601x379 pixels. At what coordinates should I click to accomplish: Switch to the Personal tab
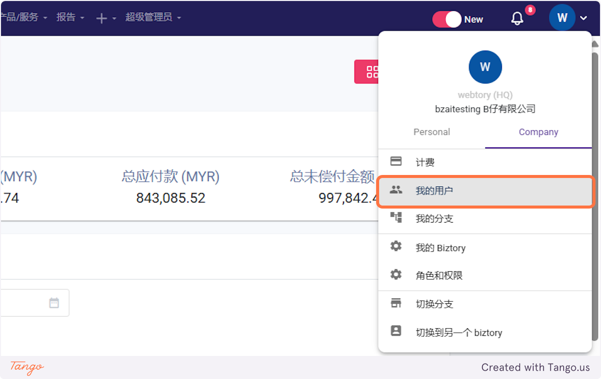[x=432, y=132]
